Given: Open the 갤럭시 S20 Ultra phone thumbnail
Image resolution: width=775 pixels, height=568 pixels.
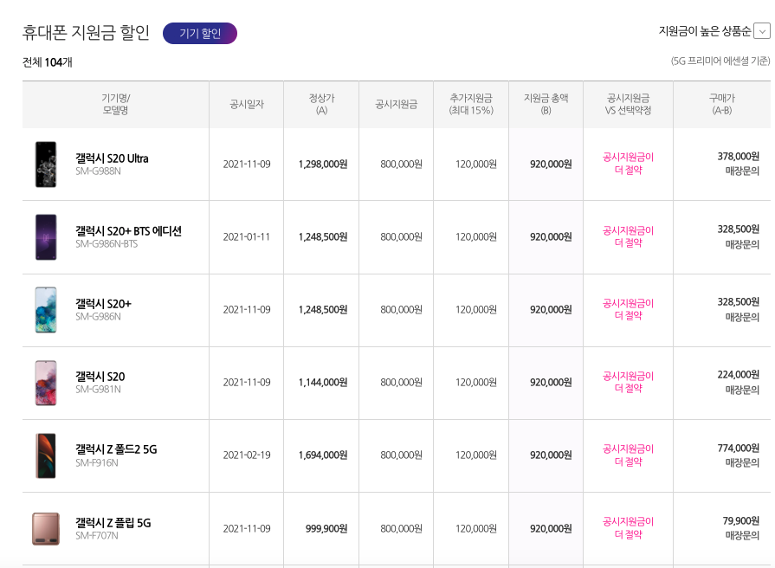Looking at the screenshot, I should 46,165.
